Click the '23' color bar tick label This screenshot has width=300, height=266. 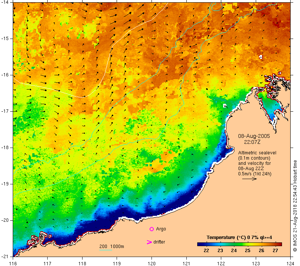(x=220, y=251)
